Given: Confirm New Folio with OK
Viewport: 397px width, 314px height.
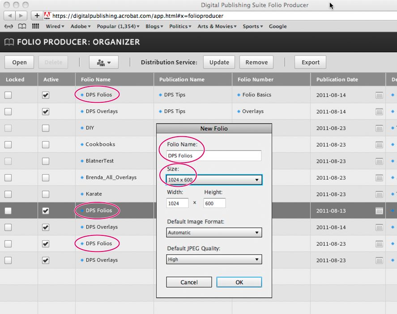Looking at the screenshot, I should pos(239,282).
